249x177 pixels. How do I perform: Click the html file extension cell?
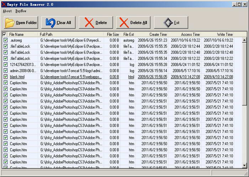click(131, 77)
